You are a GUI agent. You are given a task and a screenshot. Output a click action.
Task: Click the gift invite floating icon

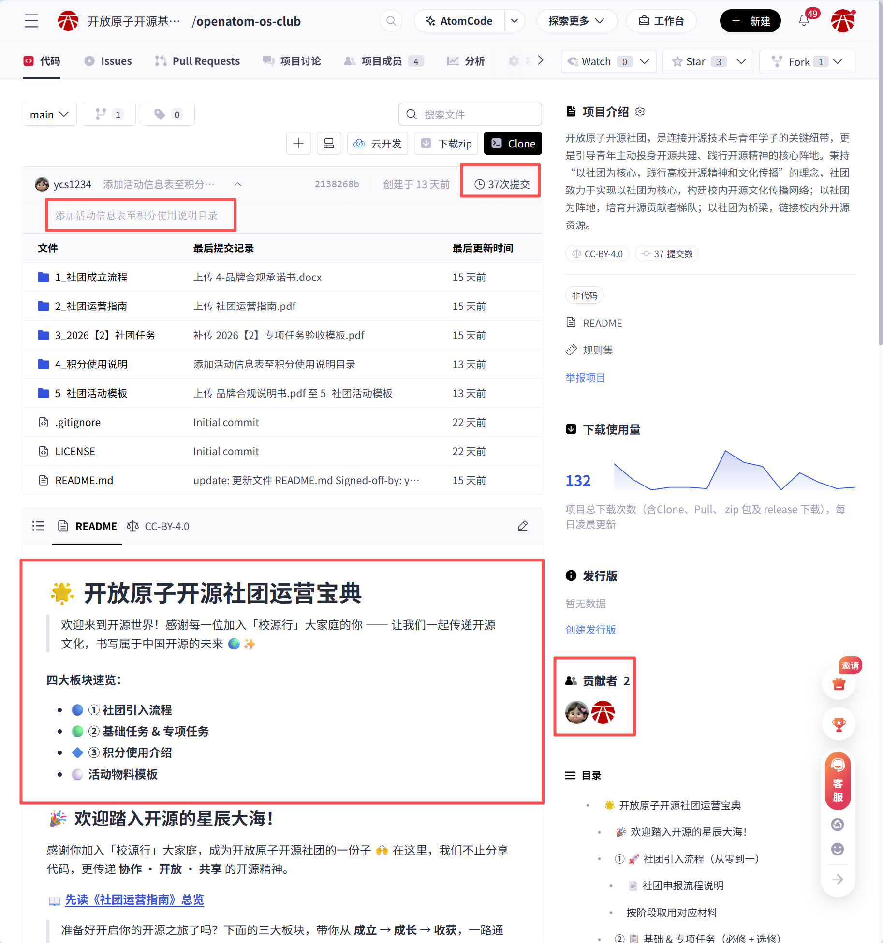coord(839,684)
